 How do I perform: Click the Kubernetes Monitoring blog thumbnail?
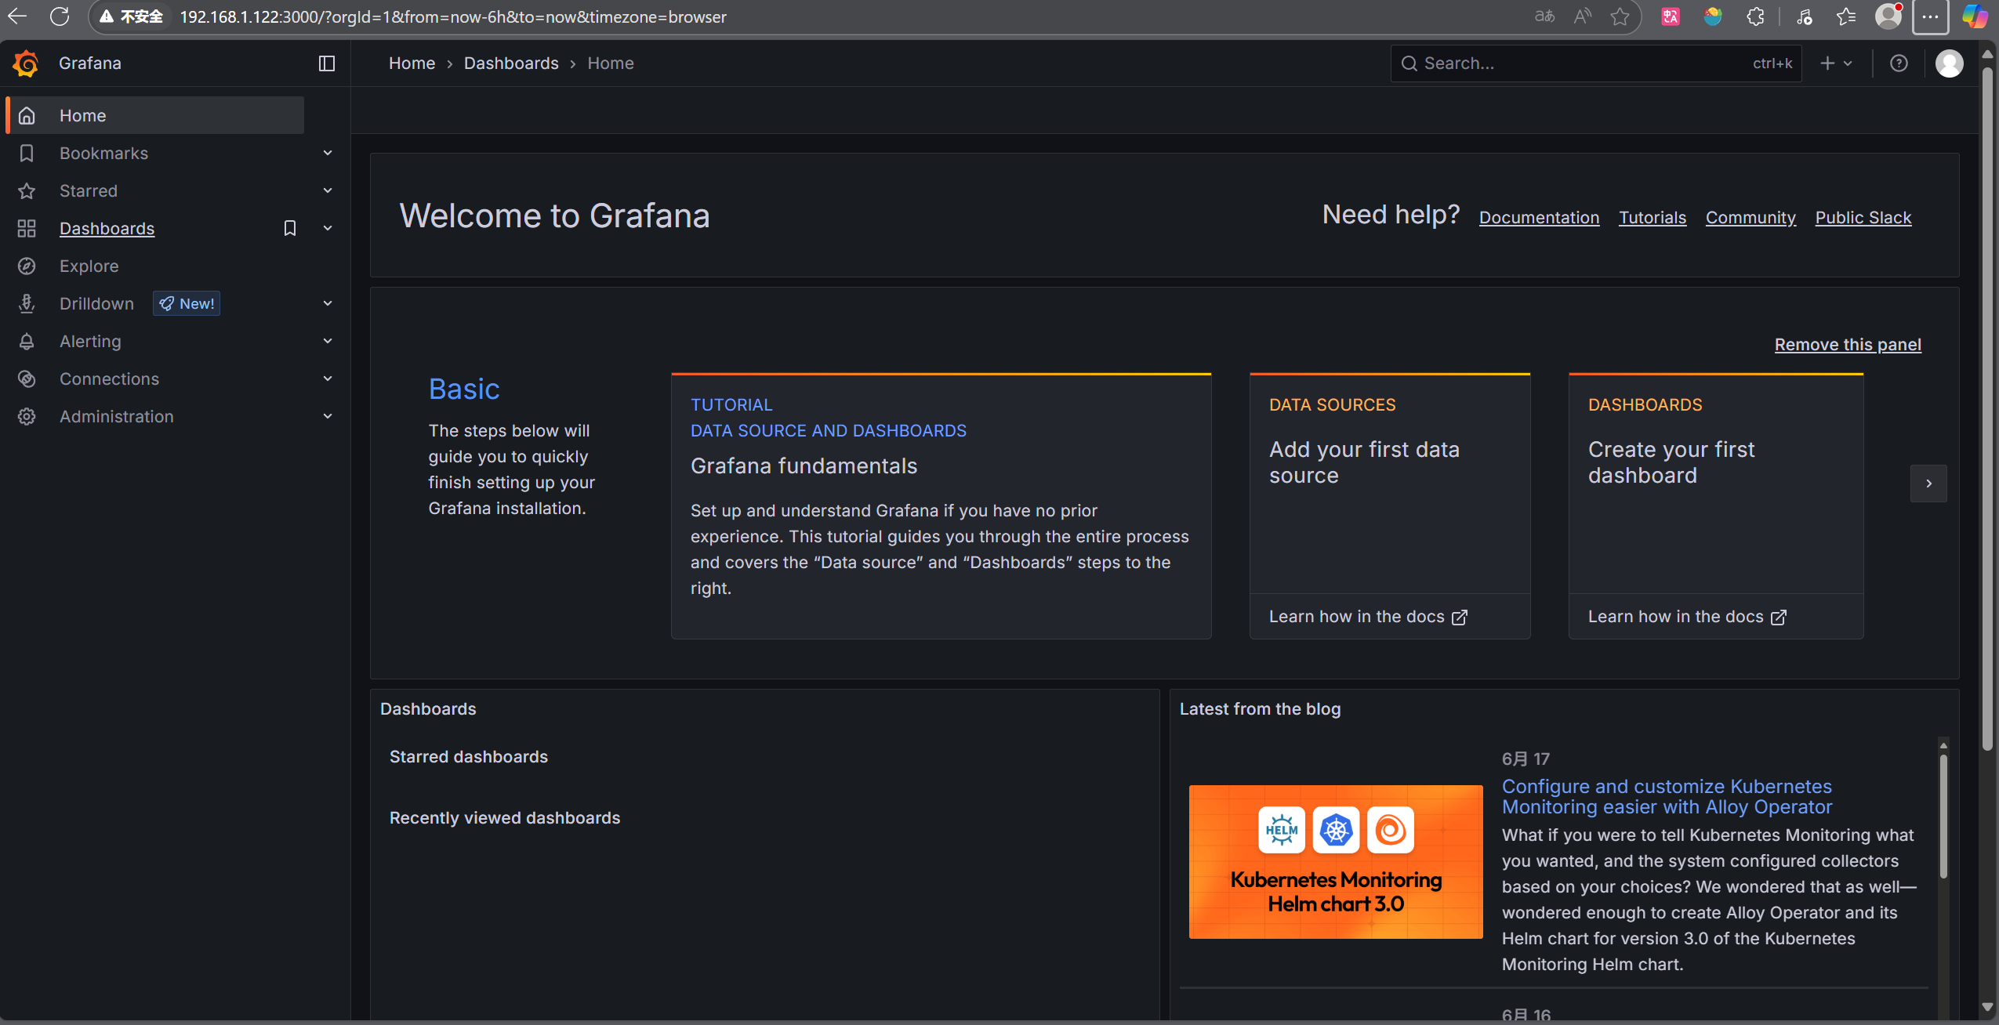click(x=1336, y=862)
